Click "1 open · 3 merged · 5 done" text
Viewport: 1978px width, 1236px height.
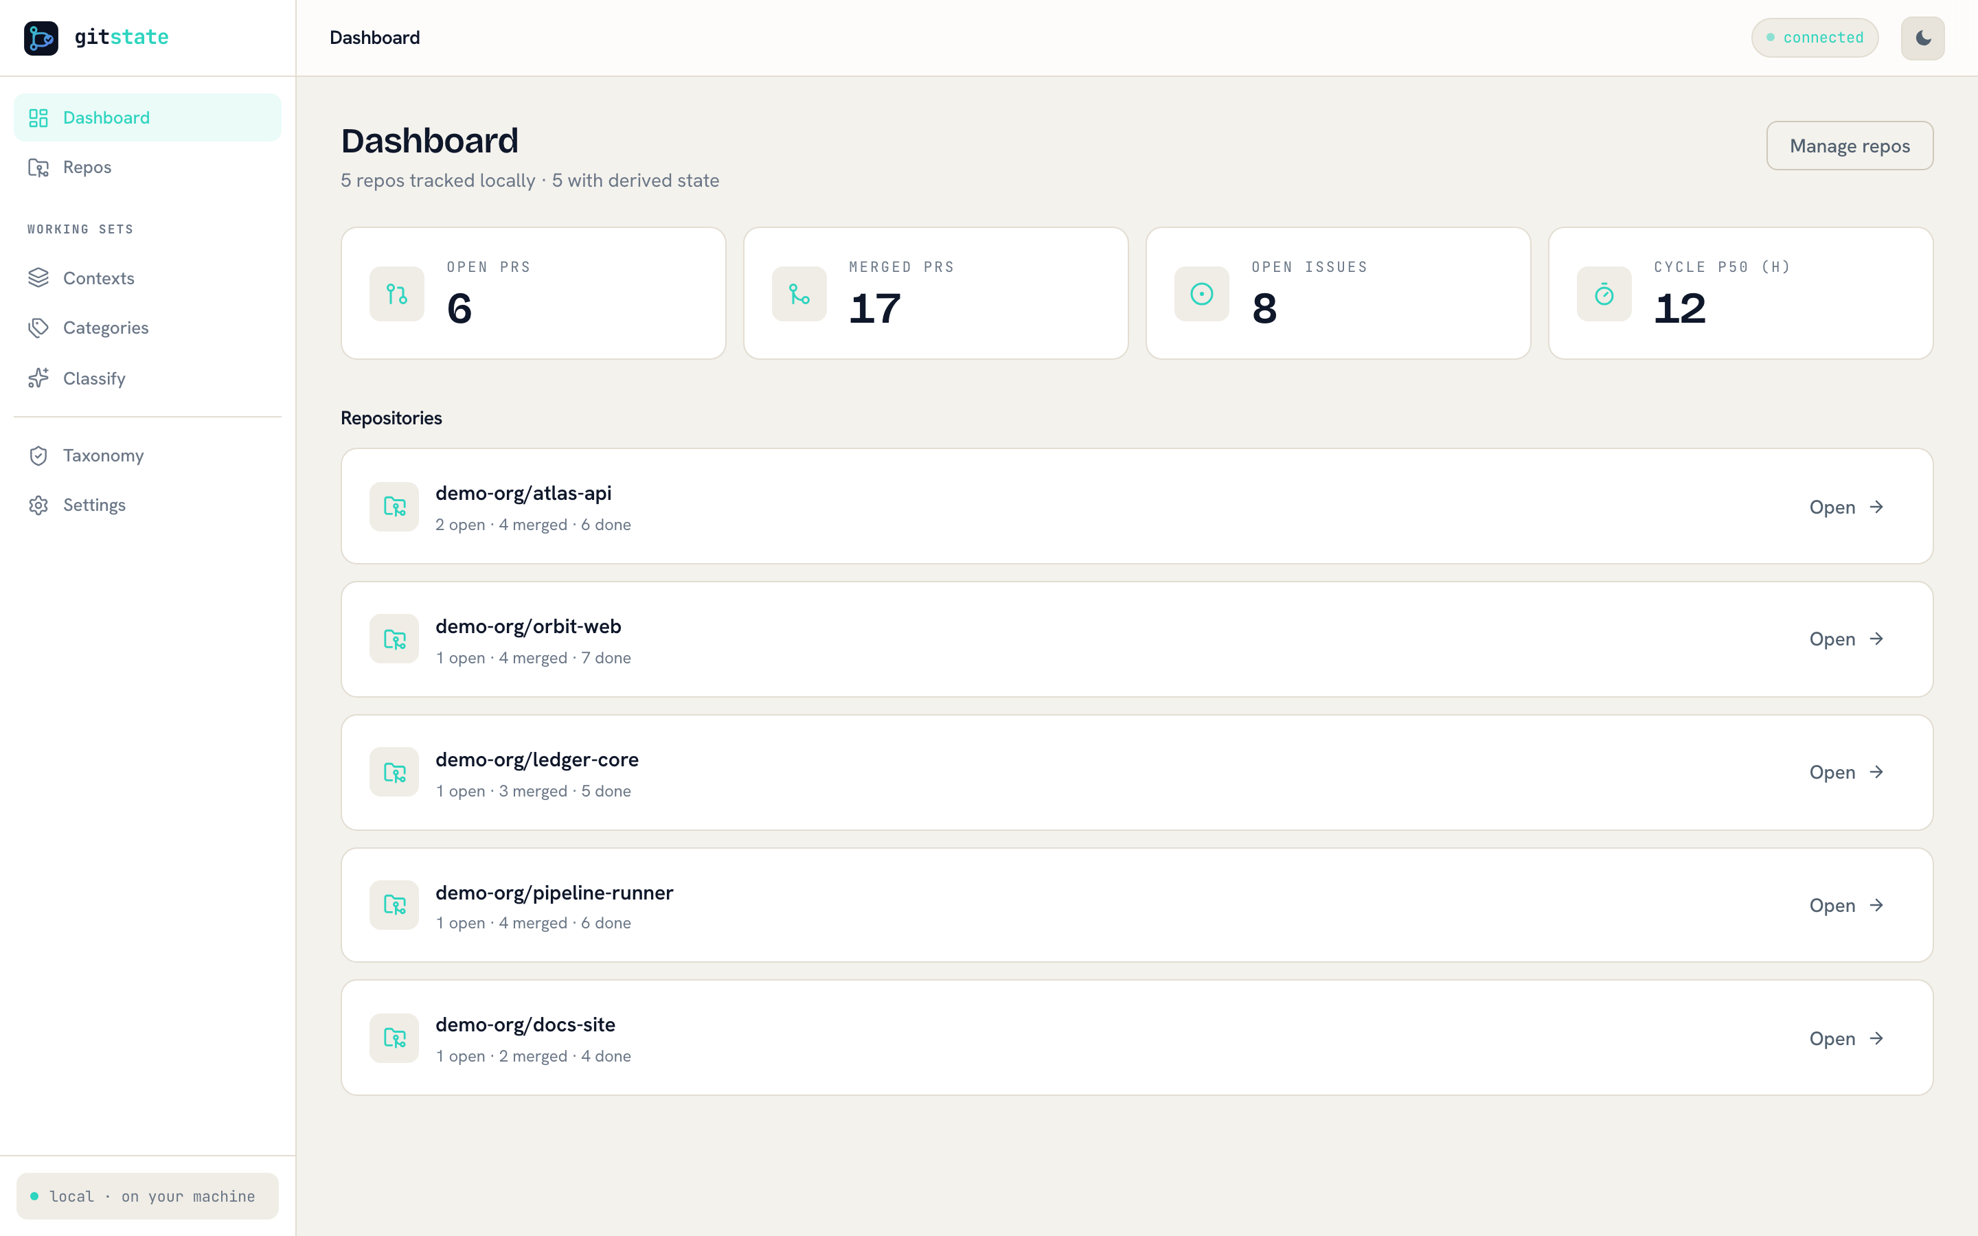(x=533, y=791)
